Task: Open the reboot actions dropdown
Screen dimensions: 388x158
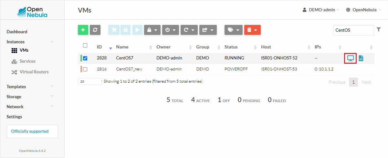Action: (x=189, y=30)
